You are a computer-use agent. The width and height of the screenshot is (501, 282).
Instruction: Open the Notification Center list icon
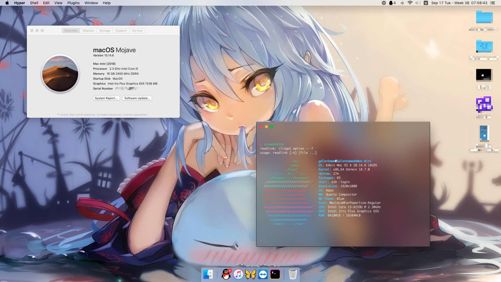click(492, 3)
